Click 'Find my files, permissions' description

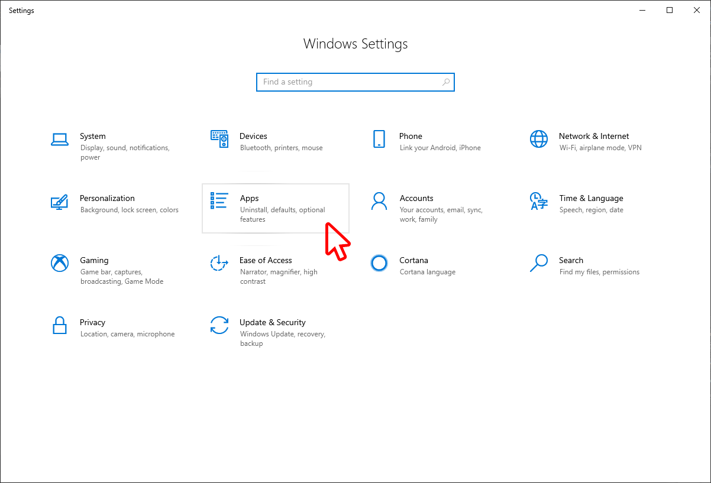pos(599,272)
